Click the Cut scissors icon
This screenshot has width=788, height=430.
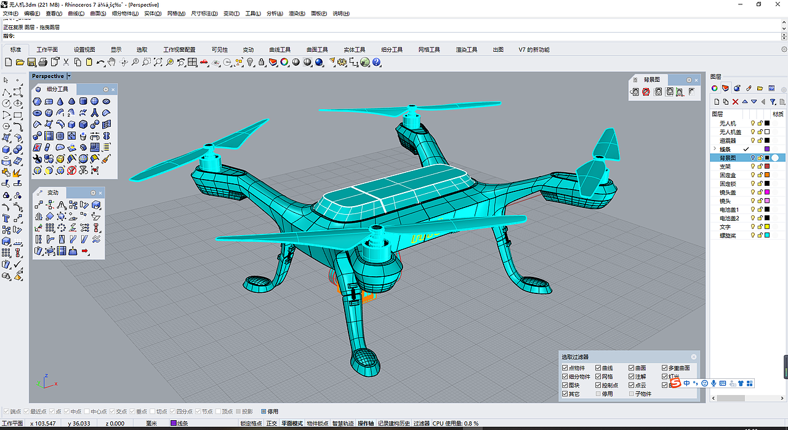click(66, 62)
